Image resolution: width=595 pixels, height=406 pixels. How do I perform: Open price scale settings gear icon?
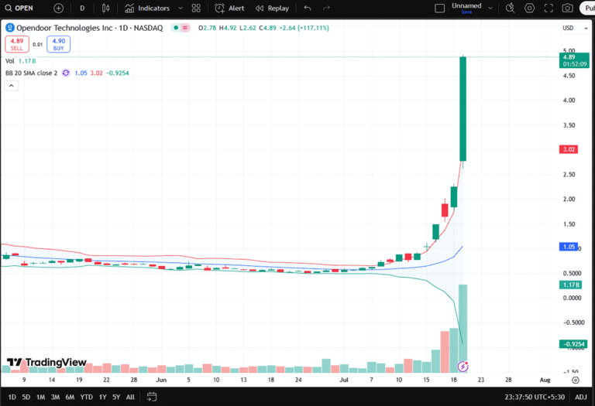click(x=576, y=380)
